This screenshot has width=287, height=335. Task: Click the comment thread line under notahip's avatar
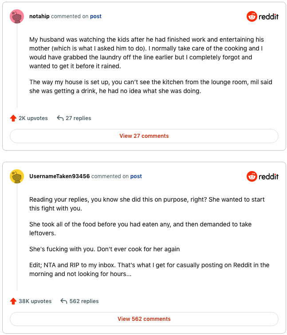17,66
